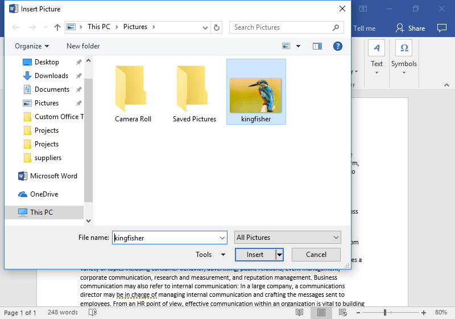The image size is (455, 319).
Task: Open the dialog Help question mark
Action: pos(337,46)
